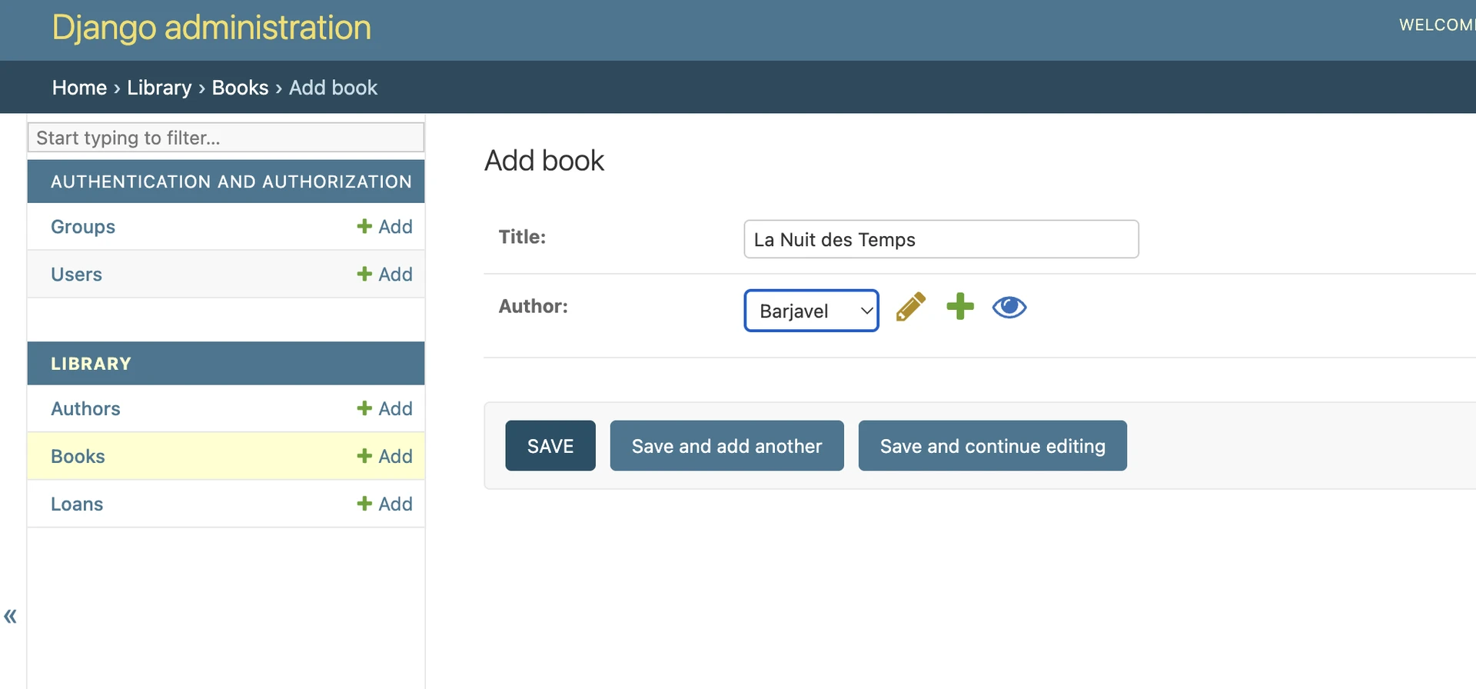Click Save and add another
The width and height of the screenshot is (1476, 689).
pyautogui.click(x=726, y=446)
